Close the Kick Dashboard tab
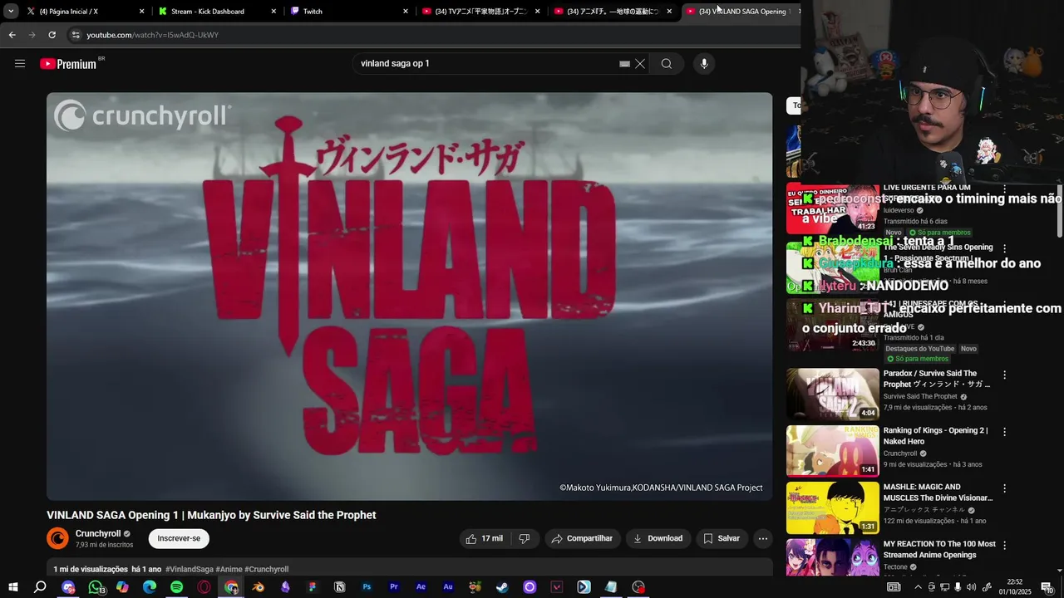Image resolution: width=1064 pixels, height=598 pixels. 273,12
